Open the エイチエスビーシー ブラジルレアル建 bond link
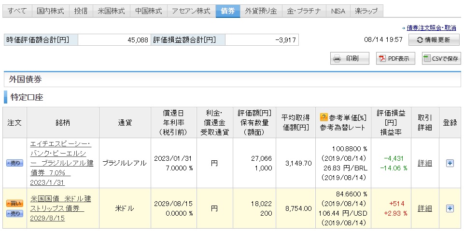The width and height of the screenshot is (464, 233). 61,163
